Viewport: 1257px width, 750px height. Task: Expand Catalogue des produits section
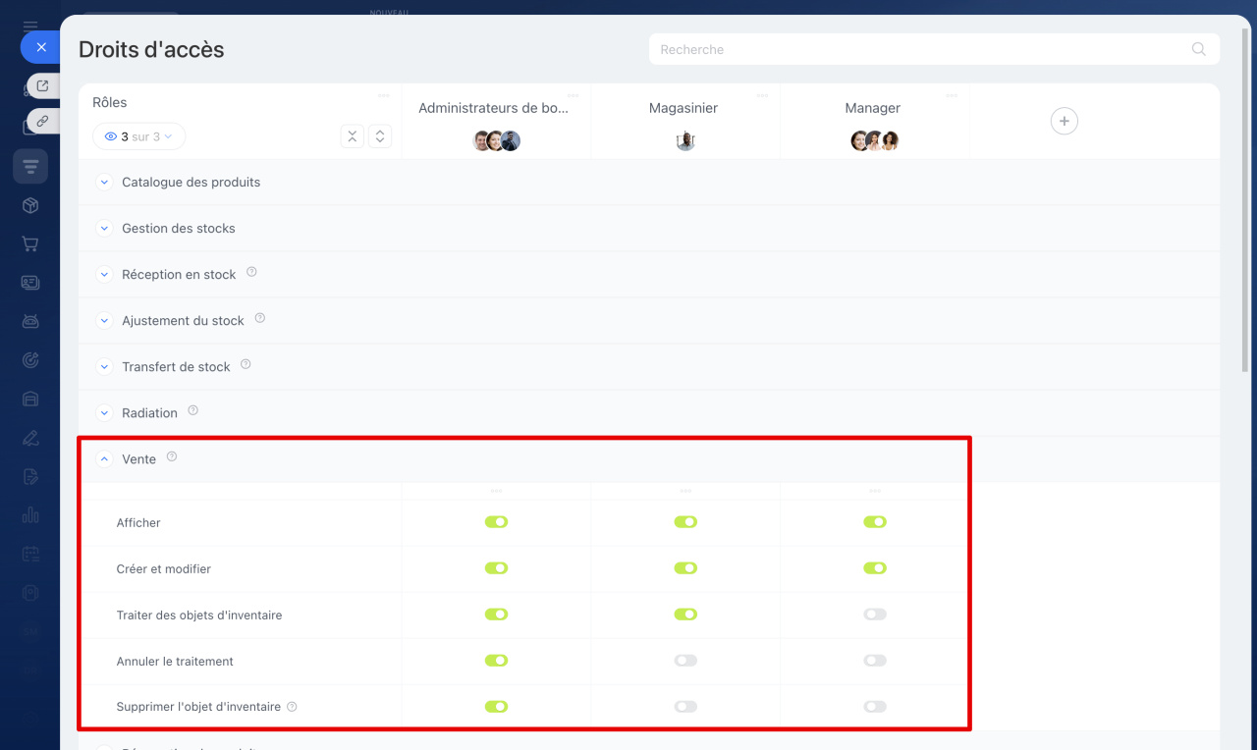click(104, 182)
